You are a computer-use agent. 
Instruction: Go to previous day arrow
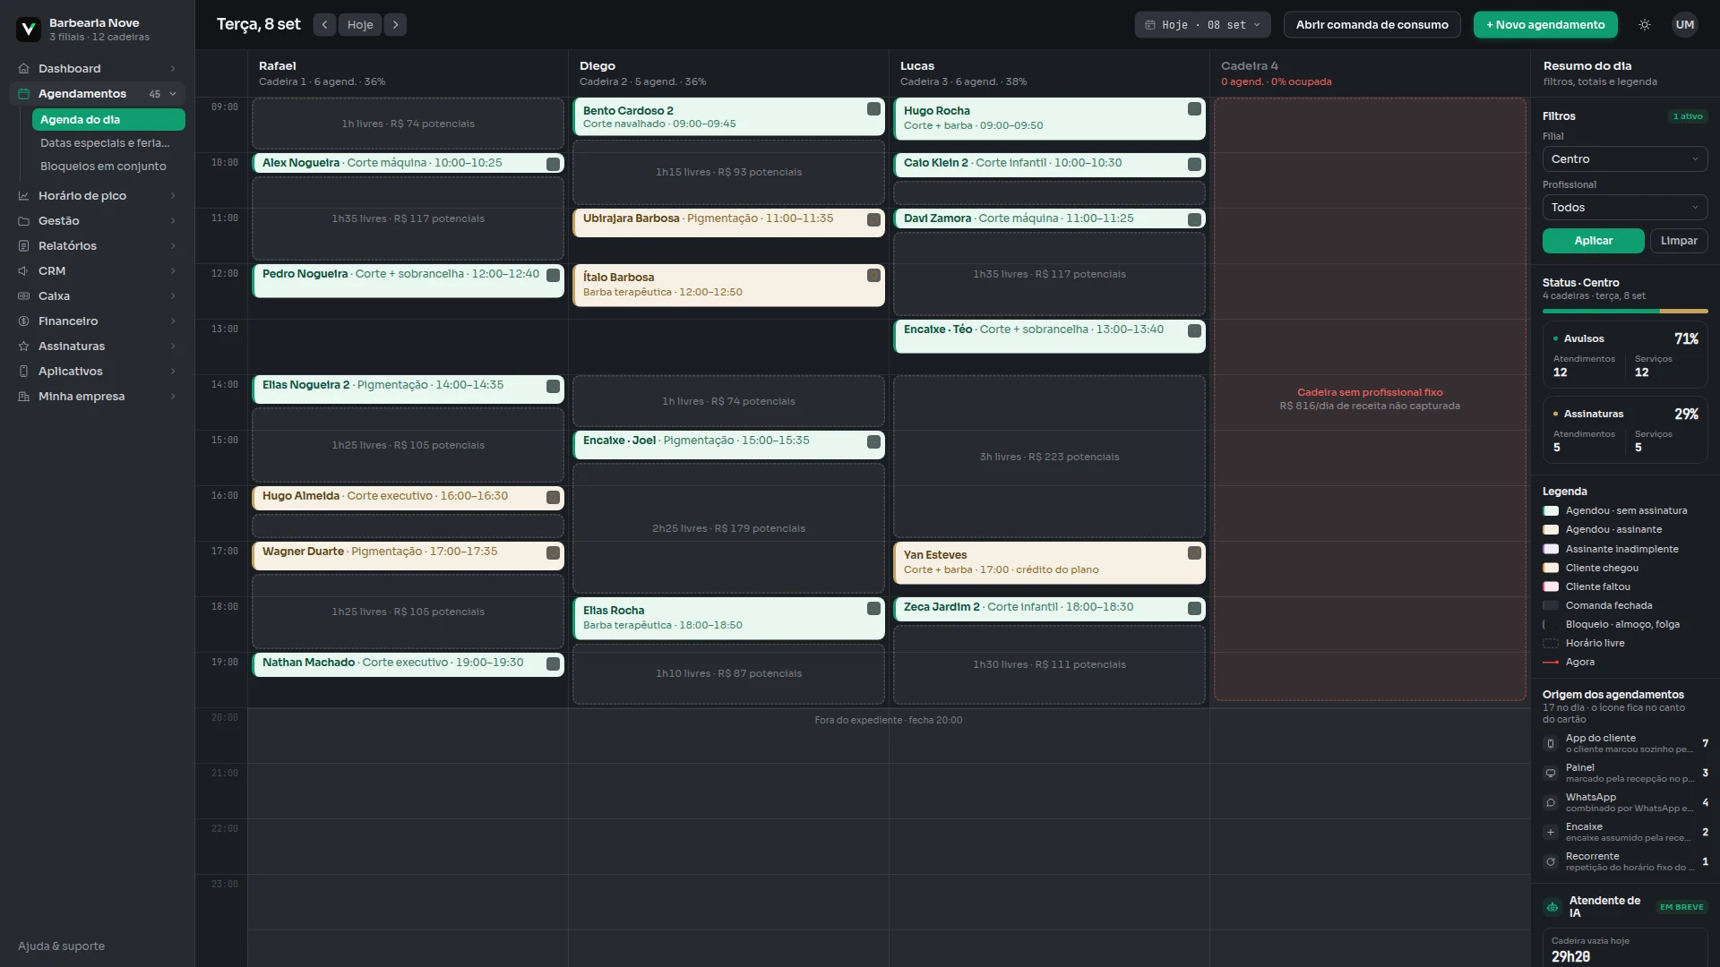pos(324,25)
